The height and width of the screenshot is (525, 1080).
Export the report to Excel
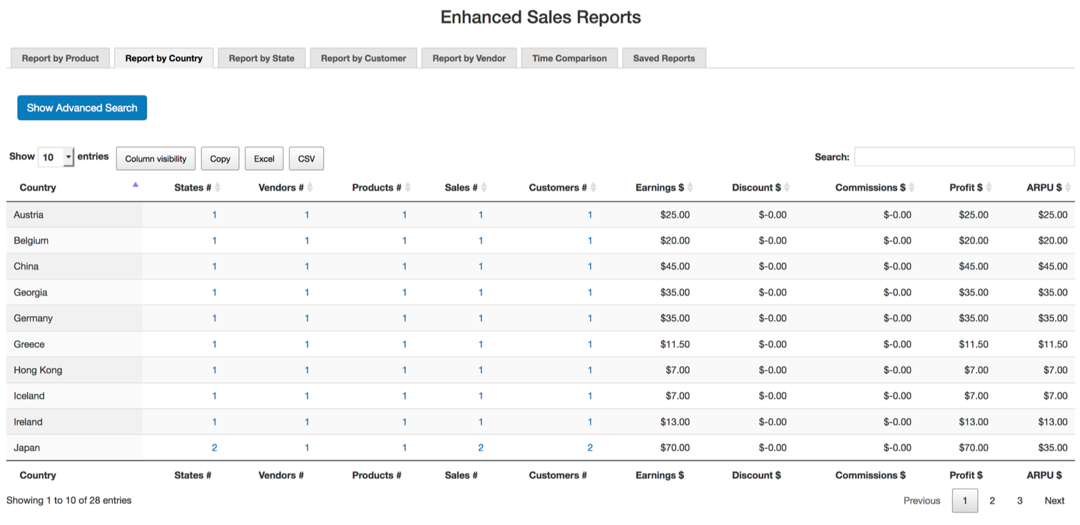tap(264, 159)
